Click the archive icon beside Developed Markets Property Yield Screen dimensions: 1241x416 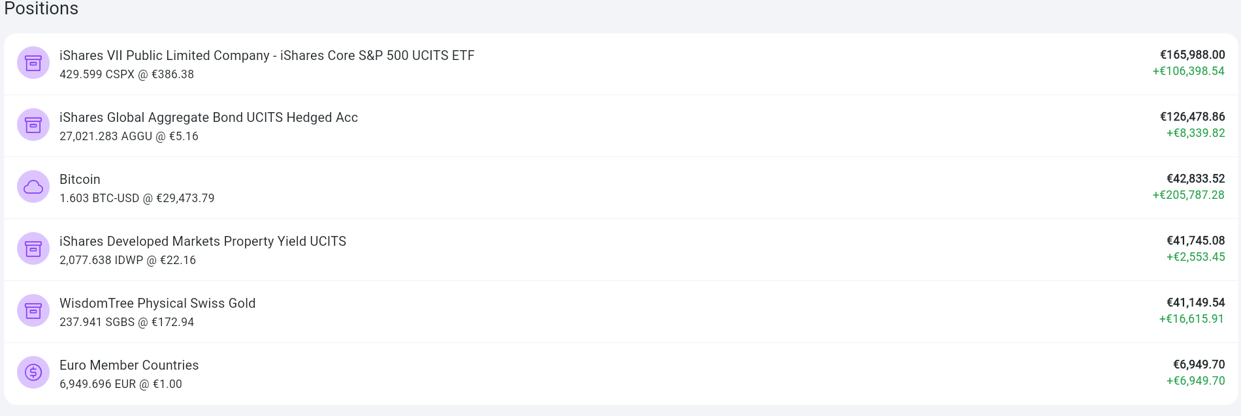tap(33, 249)
